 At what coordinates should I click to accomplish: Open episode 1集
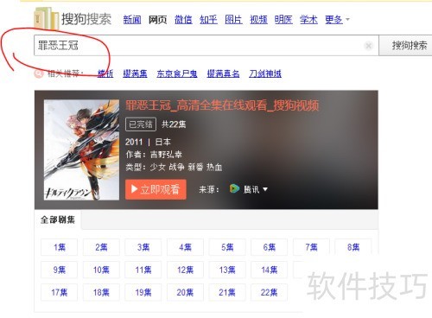click(59, 247)
